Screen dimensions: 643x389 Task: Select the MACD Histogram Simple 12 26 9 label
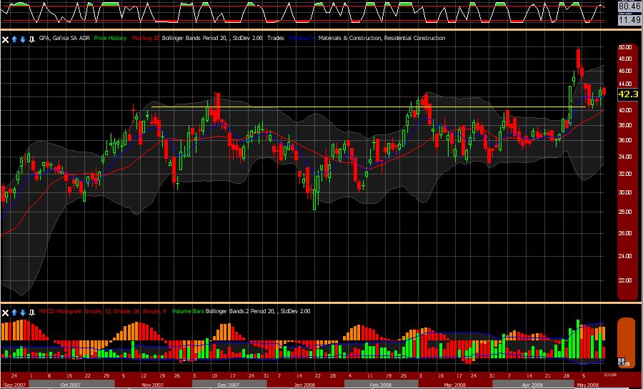pos(102,312)
